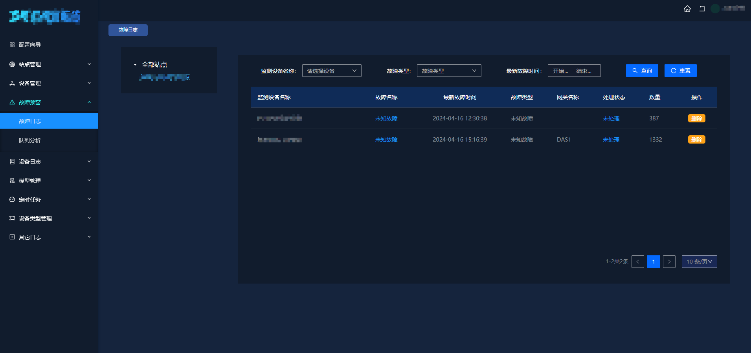Select the blurred site under 全部站点
The width and height of the screenshot is (751, 353).
165,77
